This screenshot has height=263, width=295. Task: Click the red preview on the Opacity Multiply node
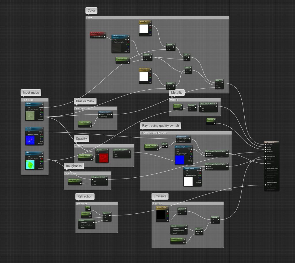point(104,158)
